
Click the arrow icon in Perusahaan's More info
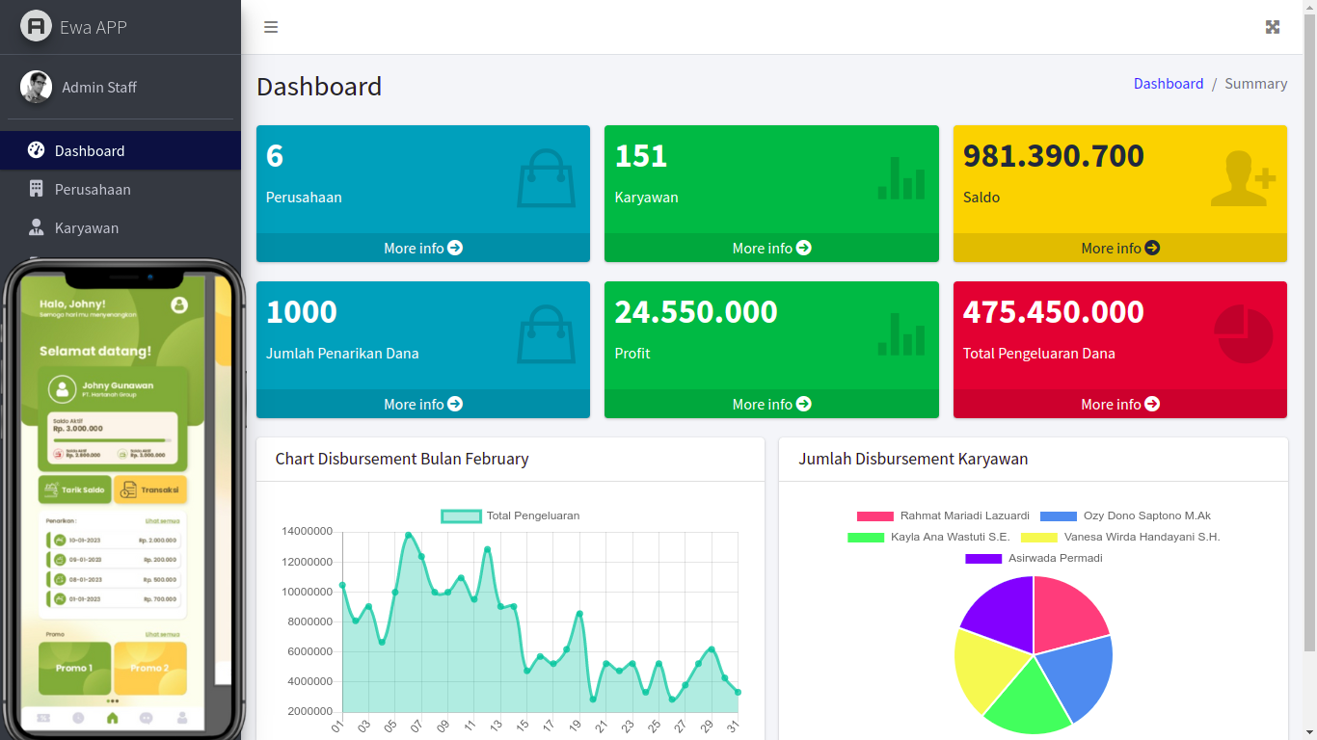pos(455,248)
